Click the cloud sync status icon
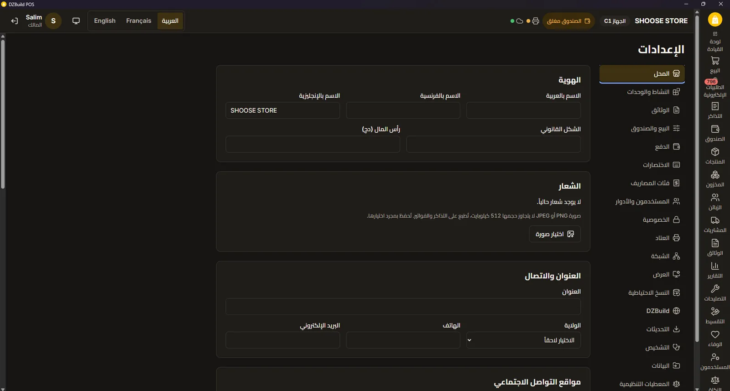 tap(520, 21)
